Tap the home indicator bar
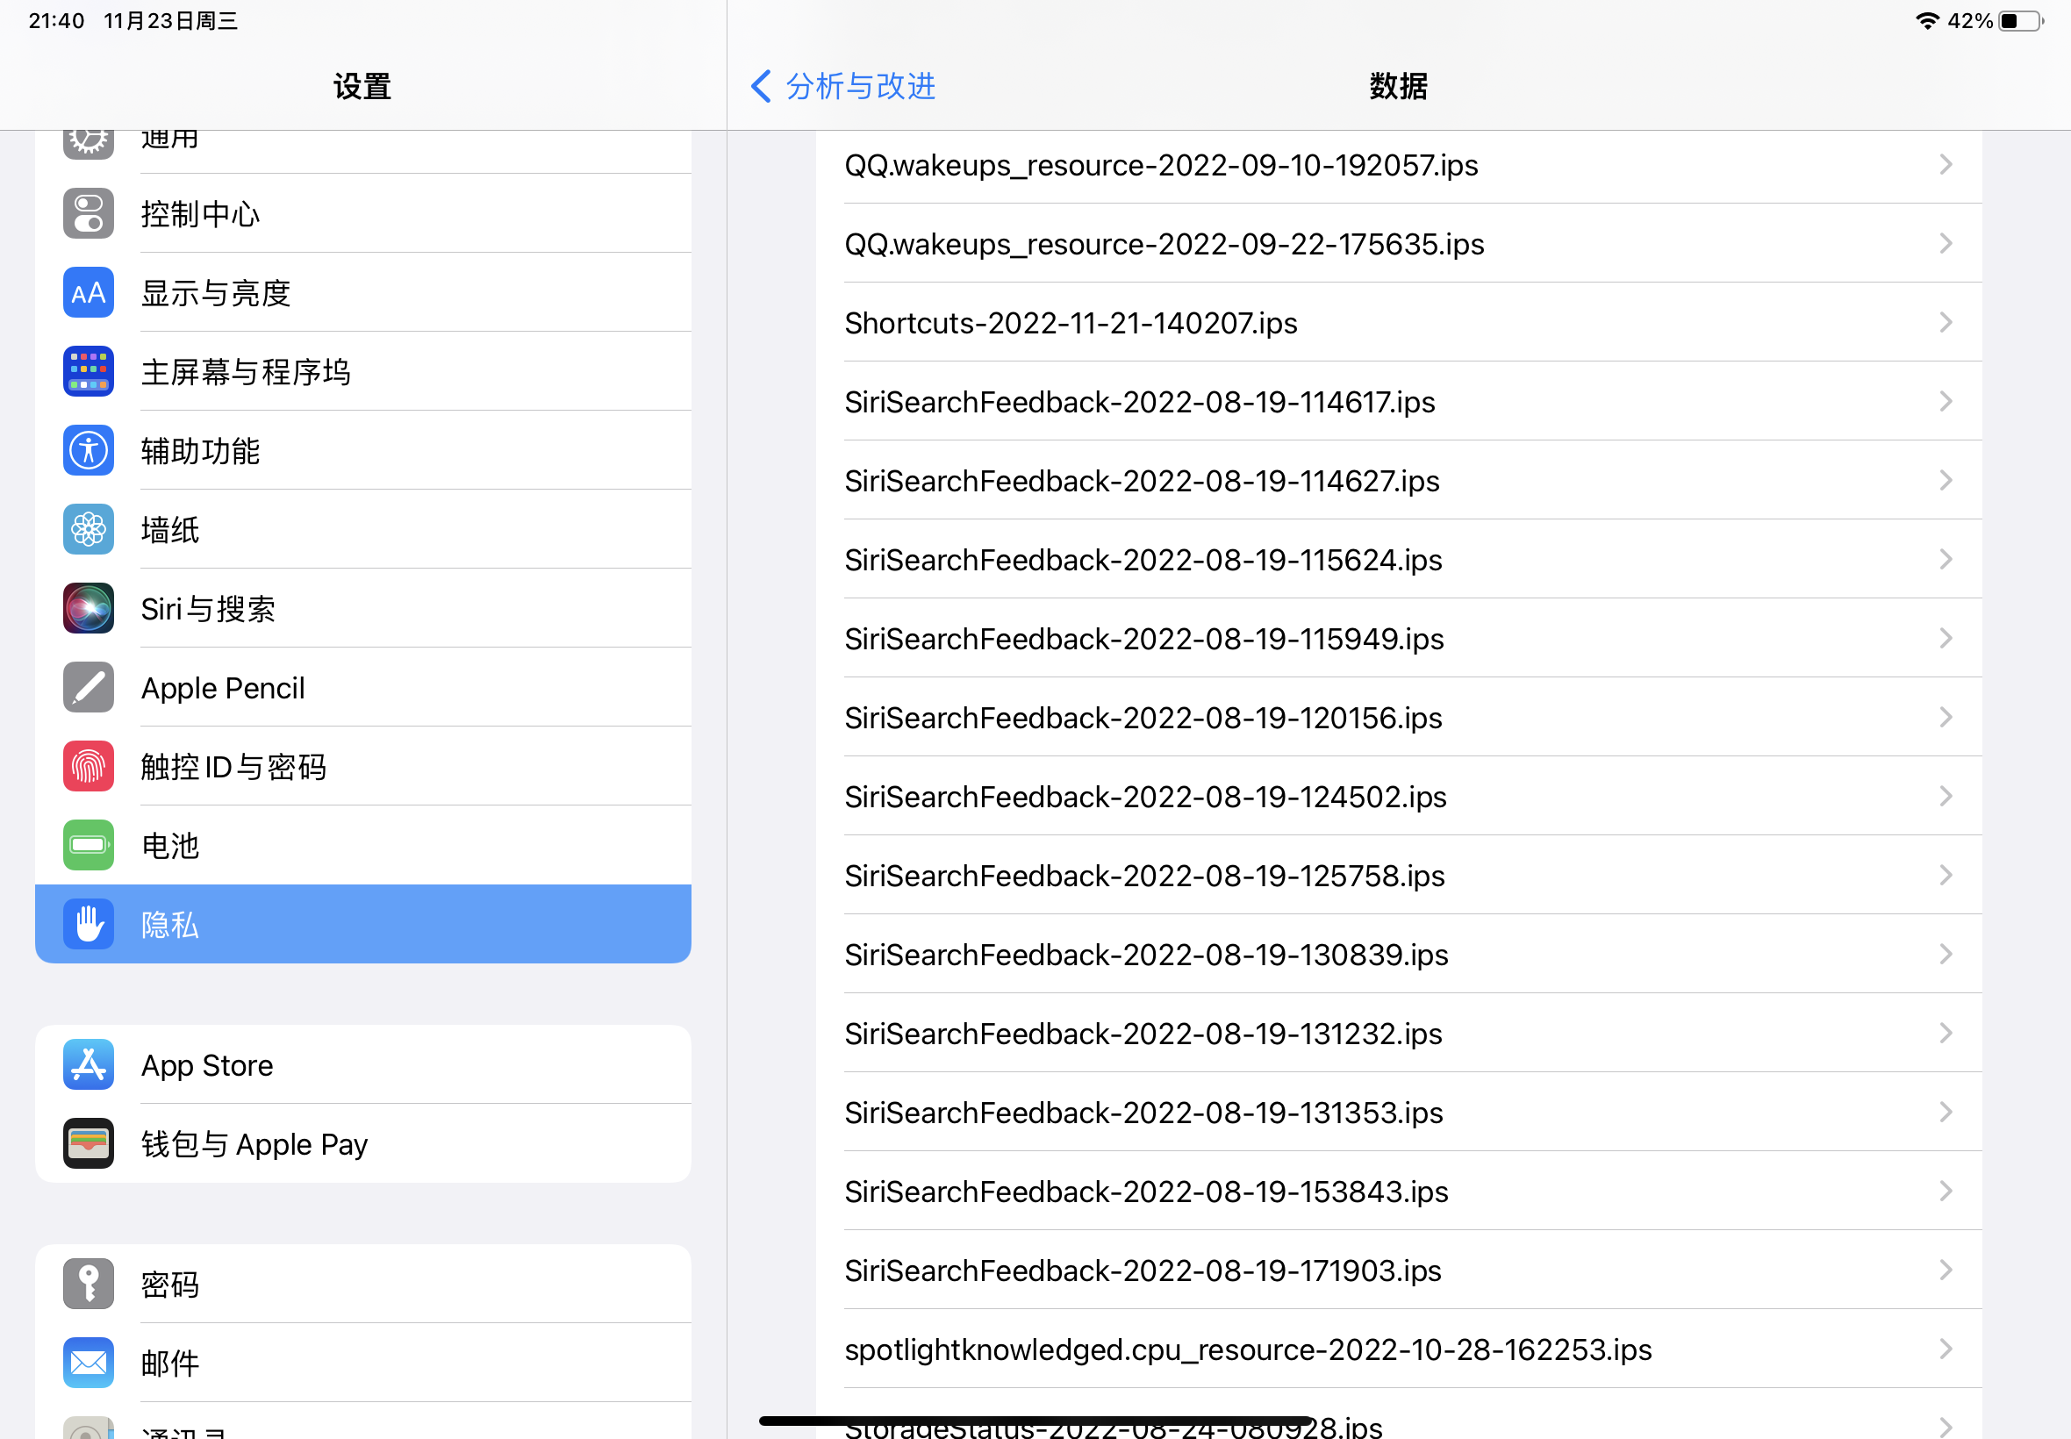 point(1035,1421)
